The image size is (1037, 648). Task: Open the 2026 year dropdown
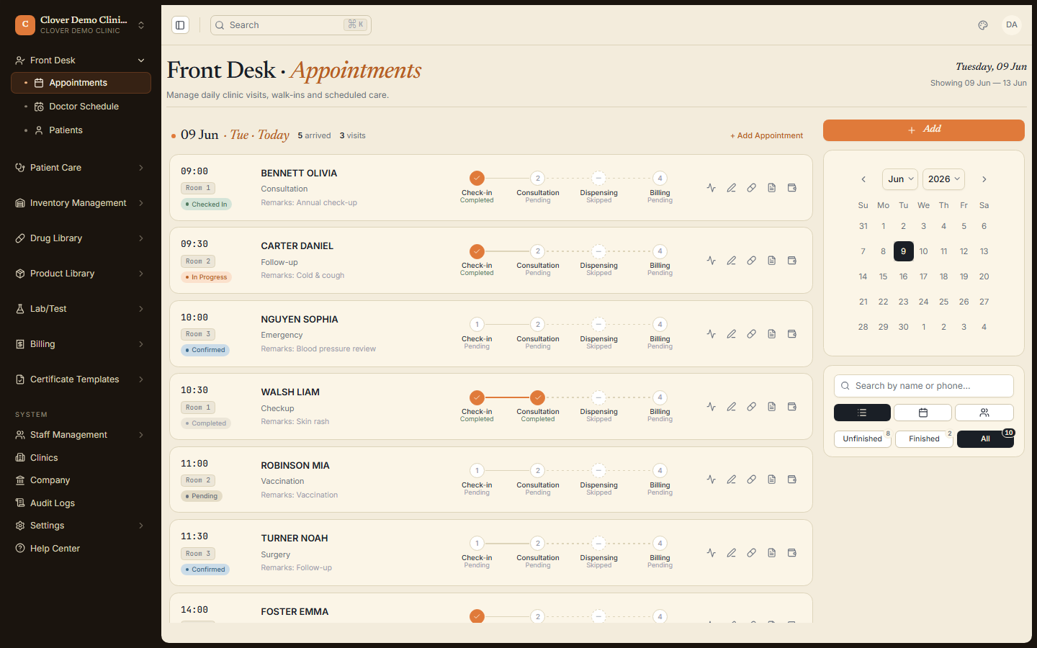(943, 179)
